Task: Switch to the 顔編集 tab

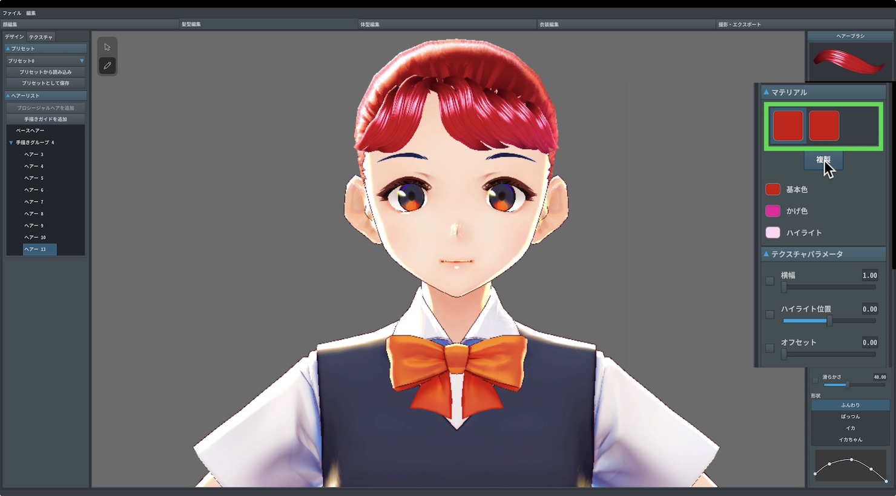Action: 90,24
